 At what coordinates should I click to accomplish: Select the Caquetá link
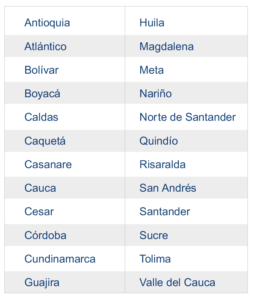tap(45, 141)
